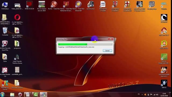The image size is (172, 97).
Task: Cancel the file extraction
Action: (x=107, y=51)
